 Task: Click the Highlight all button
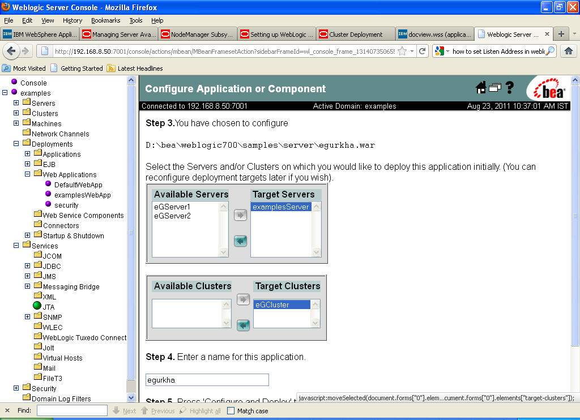(200, 411)
